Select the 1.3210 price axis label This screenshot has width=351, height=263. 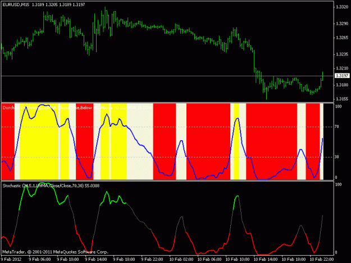[342, 68]
